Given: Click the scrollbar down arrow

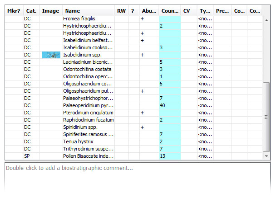Looking at the screenshot, I should tap(266, 156).
